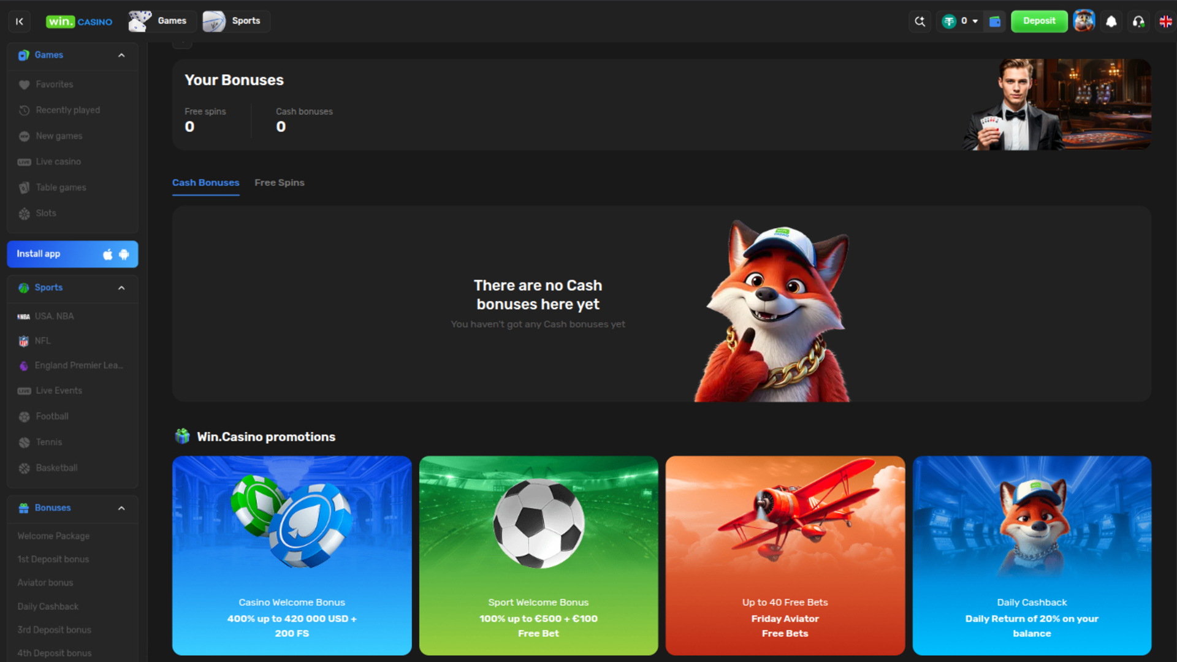Collapse the Bonuses sidebar section
Screen dimensions: 1177x662
click(121, 508)
